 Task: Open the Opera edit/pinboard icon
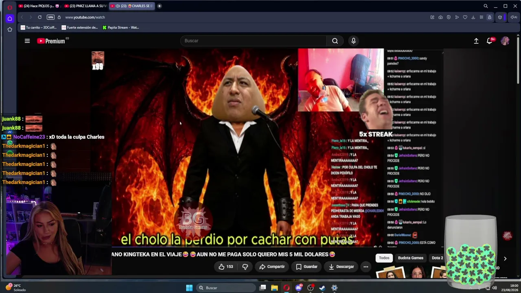pyautogui.click(x=432, y=17)
